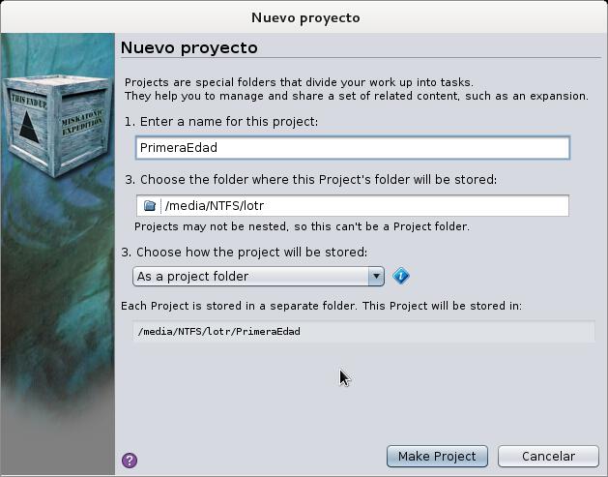This screenshot has height=477, width=608.
Task: Expand the "As a project folder" storage dropdown
Action: (x=258, y=277)
